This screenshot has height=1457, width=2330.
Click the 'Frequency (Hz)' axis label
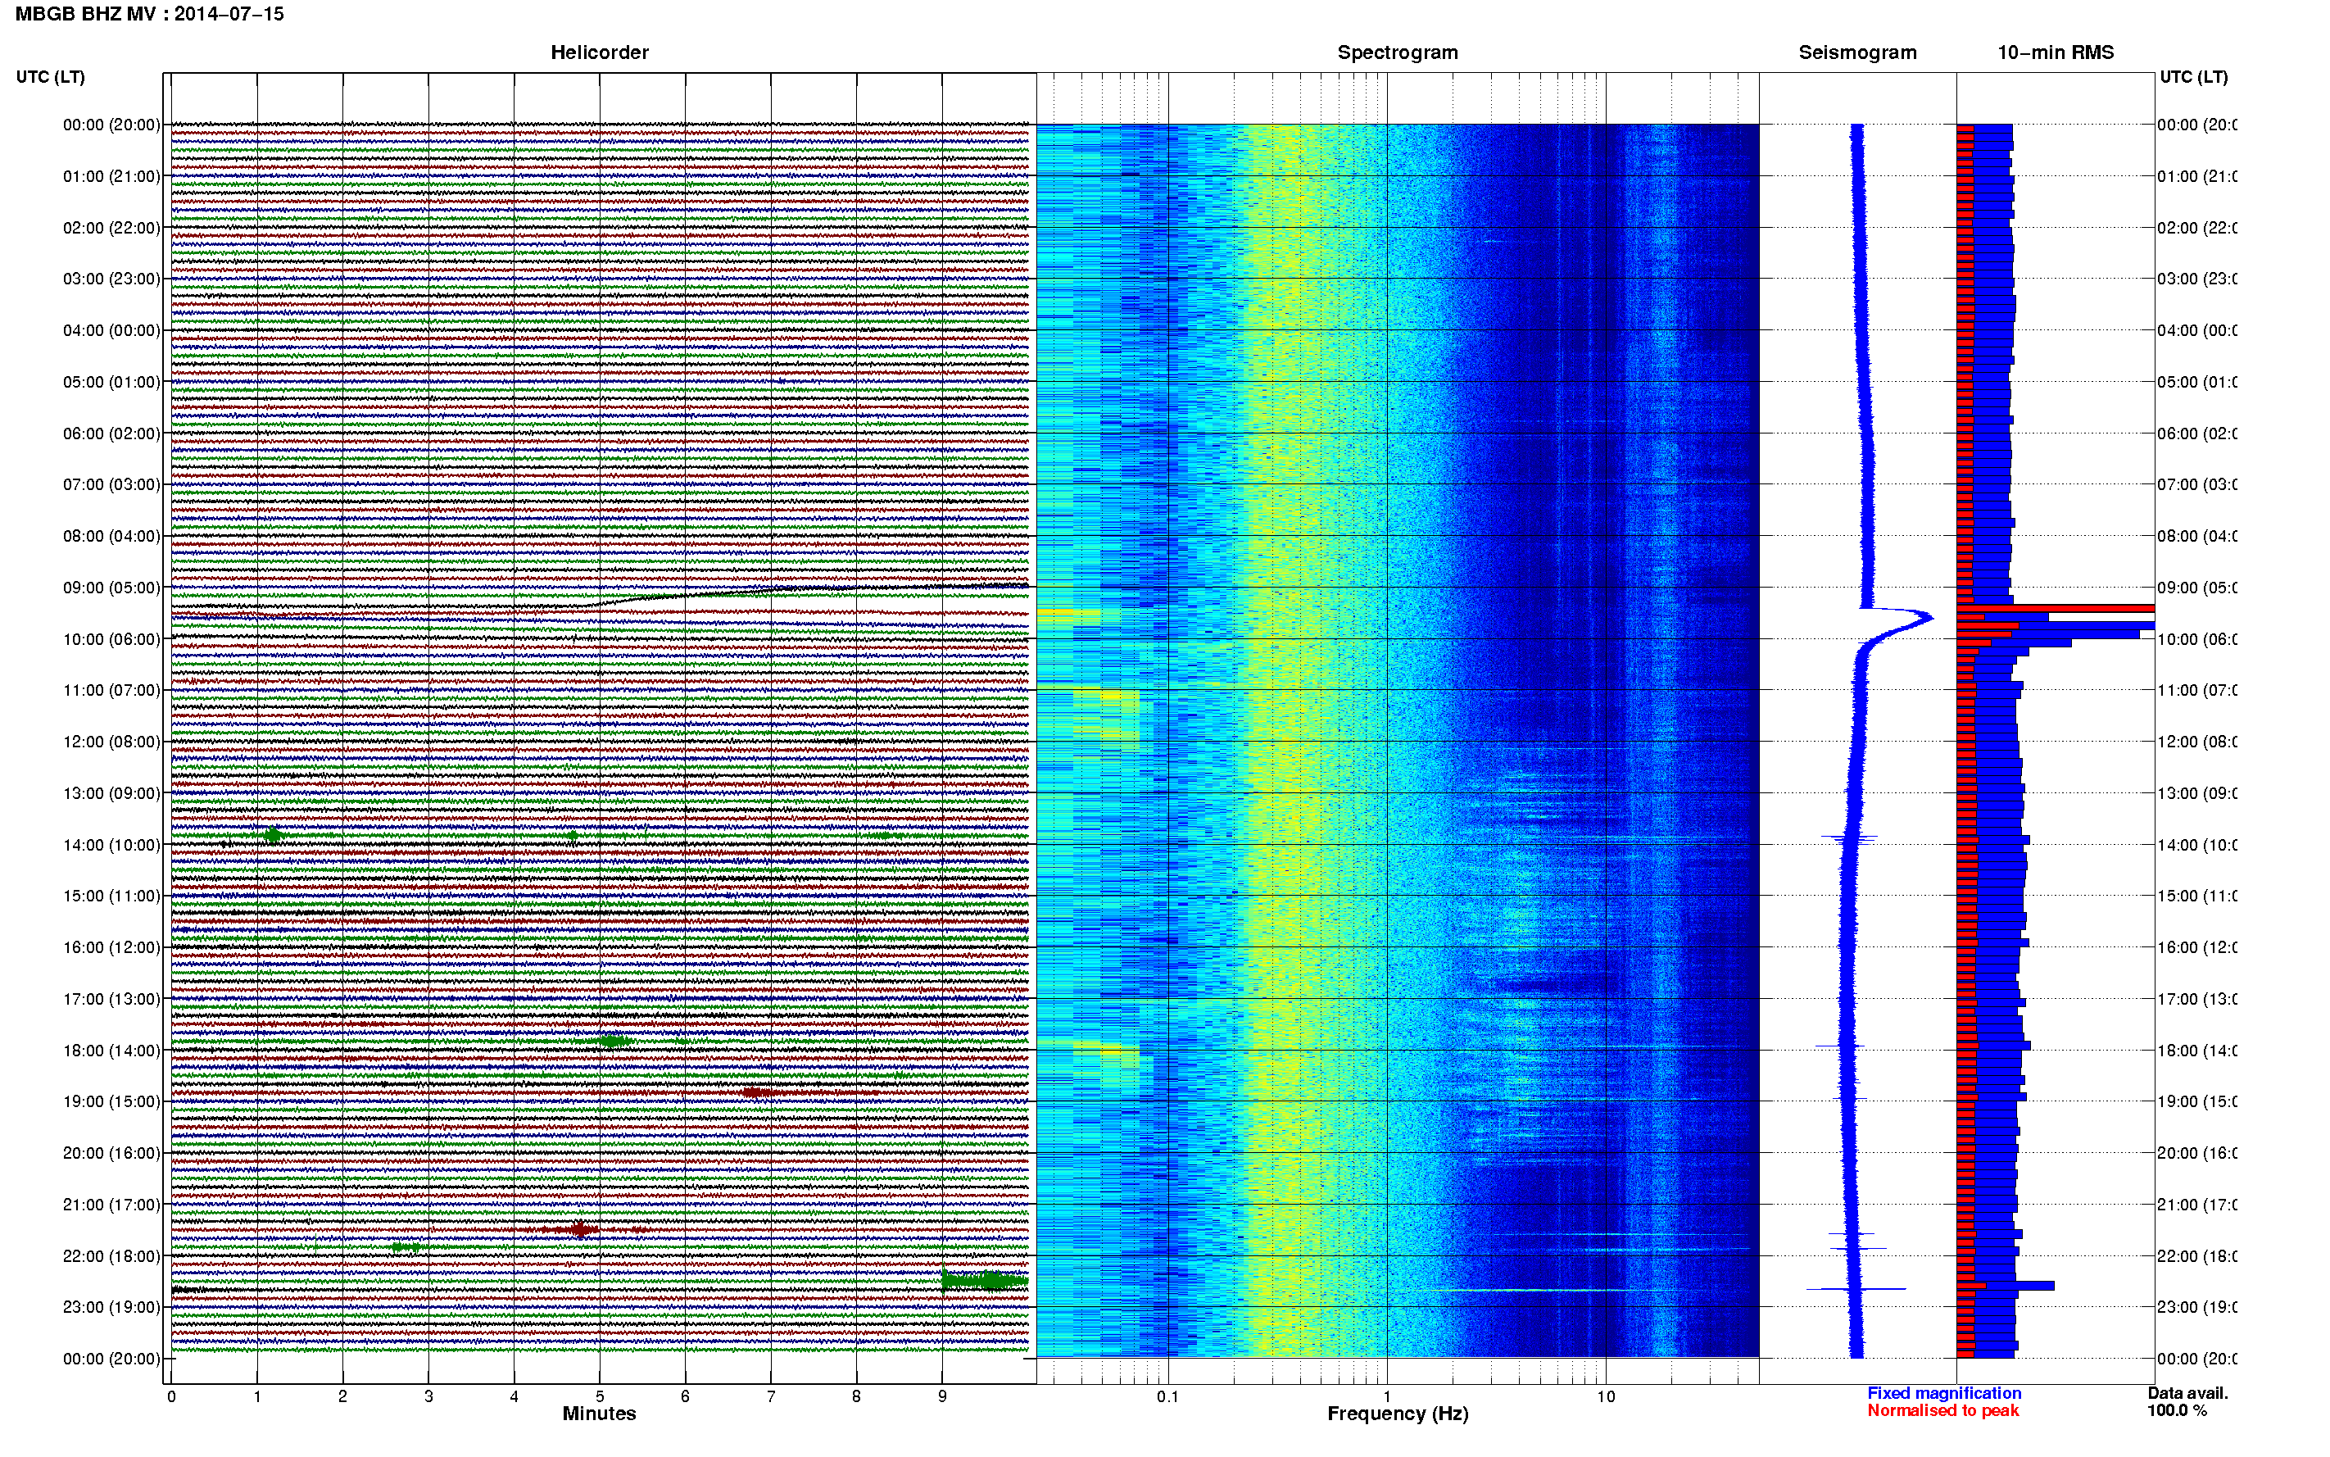tap(1398, 1414)
